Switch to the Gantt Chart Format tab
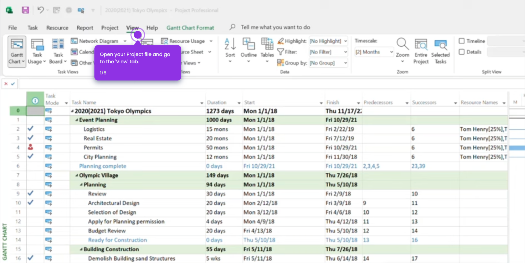This screenshot has width=525, height=263. [x=190, y=28]
